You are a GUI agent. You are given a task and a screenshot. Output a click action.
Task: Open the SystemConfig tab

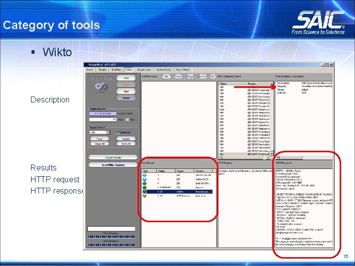(164, 70)
